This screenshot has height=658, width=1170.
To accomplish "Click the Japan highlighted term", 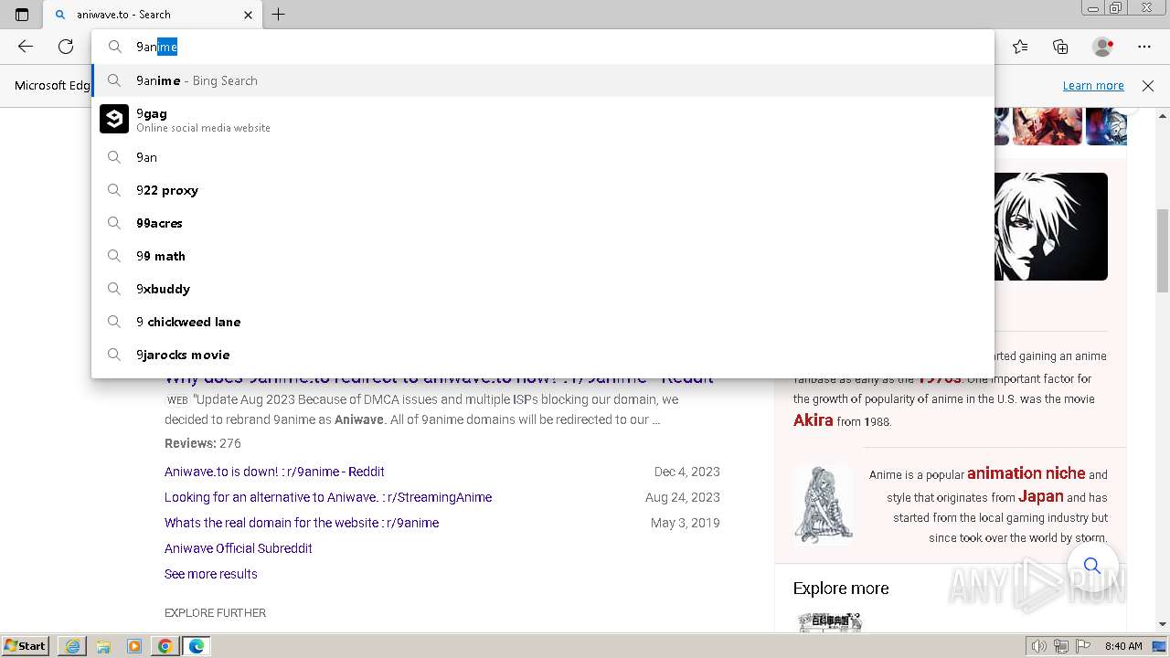I will [x=1041, y=496].
